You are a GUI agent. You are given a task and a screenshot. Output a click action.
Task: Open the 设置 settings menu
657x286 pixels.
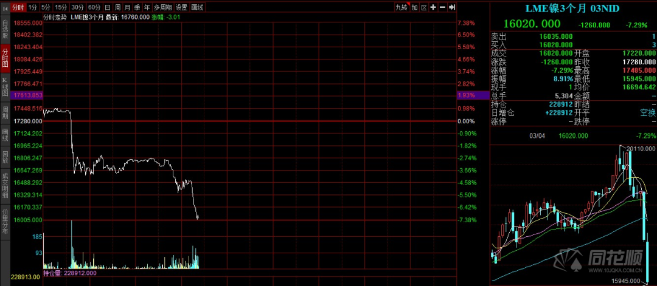[181, 7]
